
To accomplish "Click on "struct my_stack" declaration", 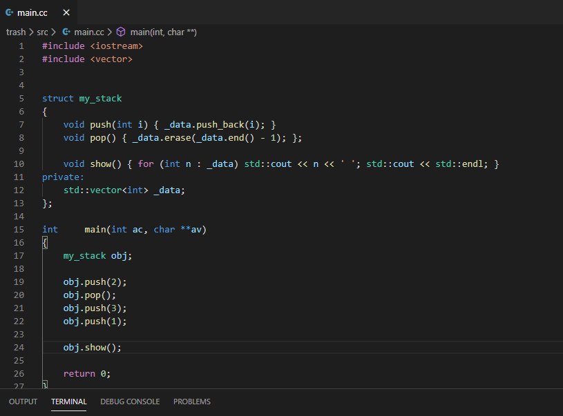I will pyautogui.click(x=82, y=99).
